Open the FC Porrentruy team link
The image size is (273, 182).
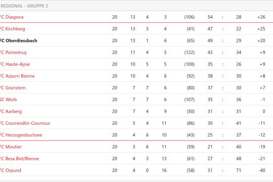(x=13, y=53)
